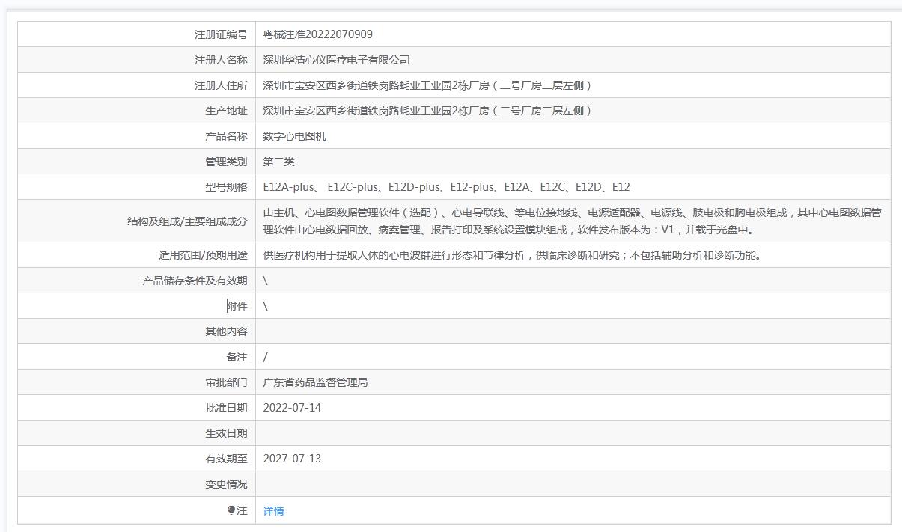The image size is (902, 532).
Task: Click the 管理类别 label
Action: coord(226,162)
